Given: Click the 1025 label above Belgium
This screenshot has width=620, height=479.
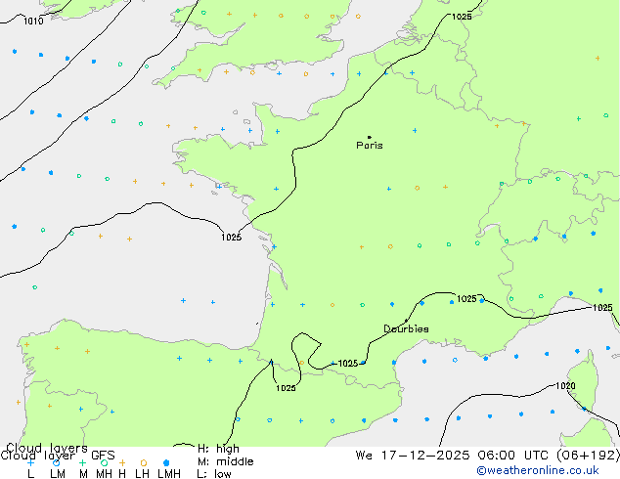Looking at the screenshot, I should point(462,17).
